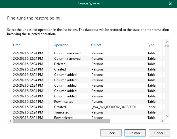Image resolution: width=177 pixels, height=139 pixels.
Task: Select the Truncated operation row
Action: coord(62,112)
